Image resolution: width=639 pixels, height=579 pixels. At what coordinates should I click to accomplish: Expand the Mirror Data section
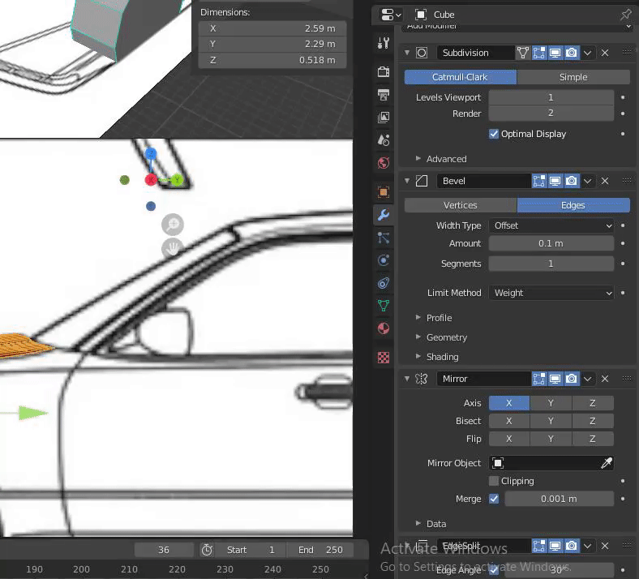click(x=418, y=524)
